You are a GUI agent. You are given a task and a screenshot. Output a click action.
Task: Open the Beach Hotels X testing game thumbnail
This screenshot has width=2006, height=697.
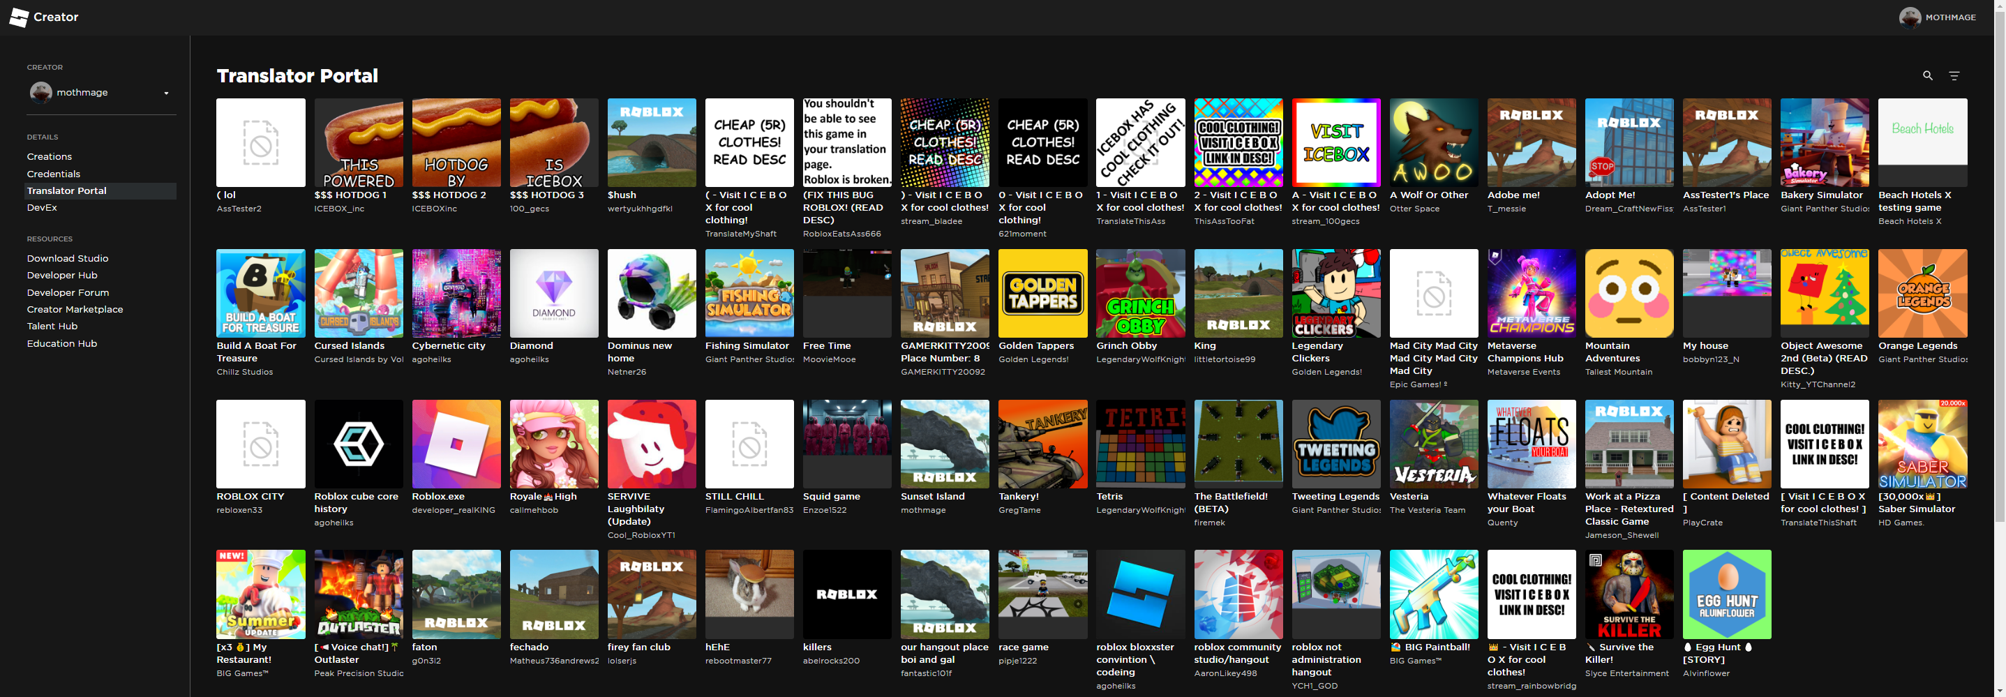(1923, 142)
